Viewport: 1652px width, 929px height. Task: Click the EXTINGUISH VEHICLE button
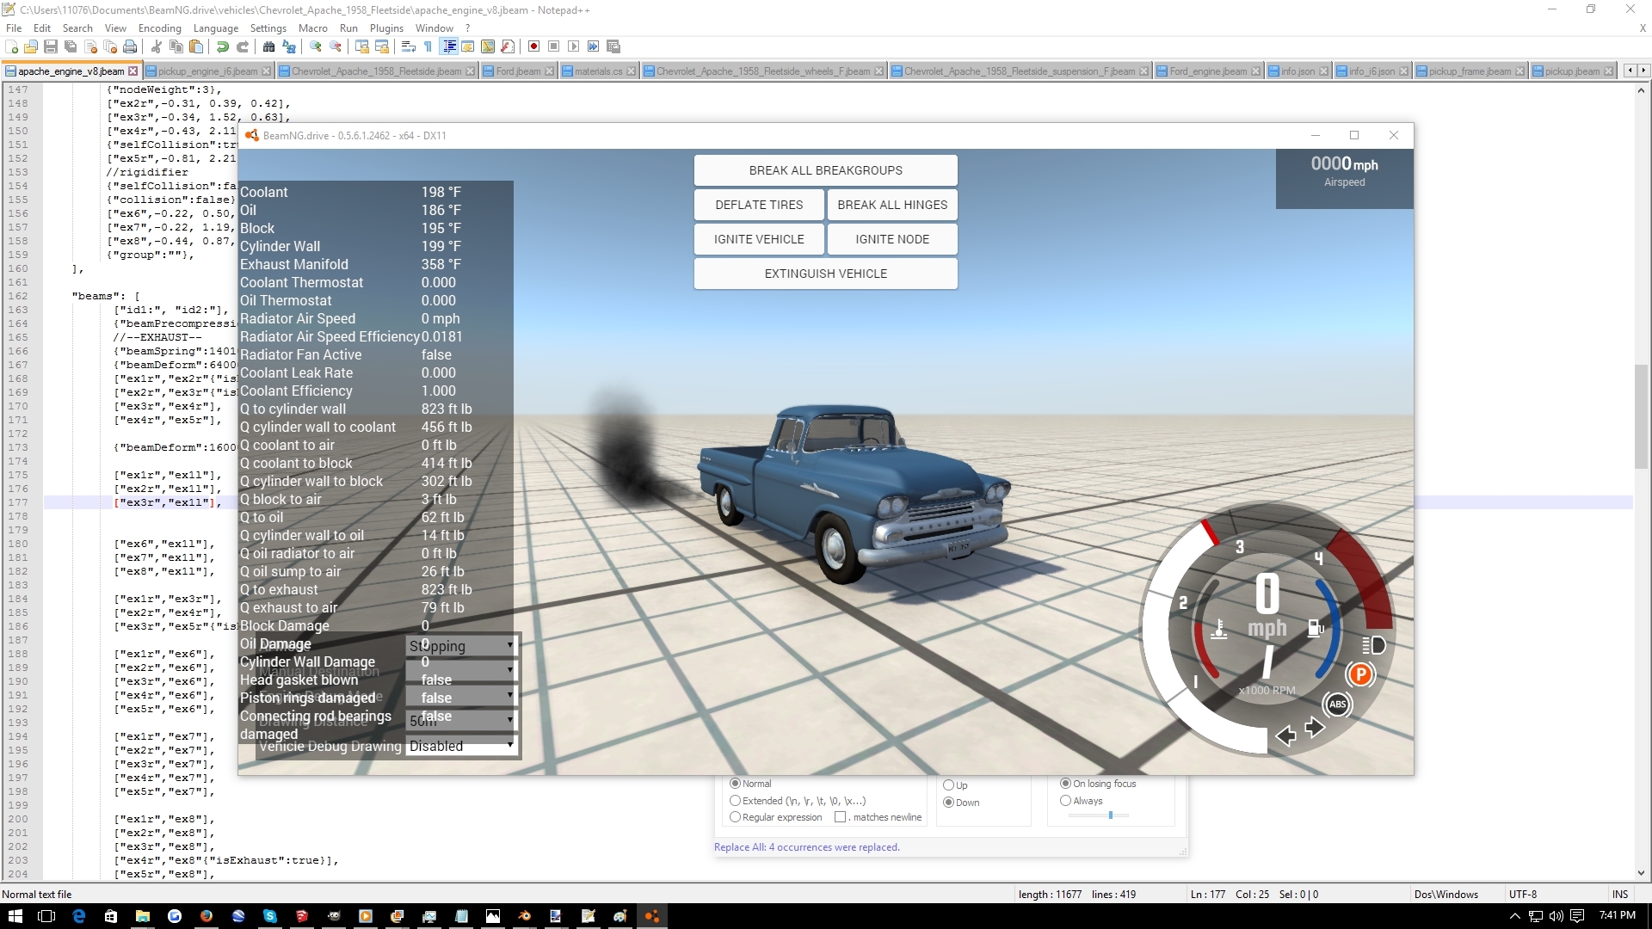coord(826,274)
